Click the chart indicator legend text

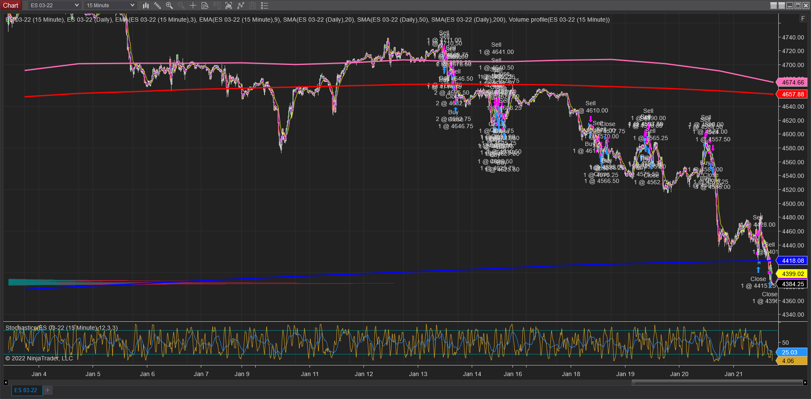(x=307, y=20)
